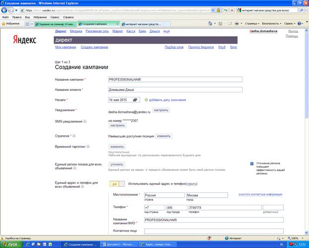Open help icon next to SMS-уведомления
The width and height of the screenshot is (309, 248).
(x=85, y=121)
